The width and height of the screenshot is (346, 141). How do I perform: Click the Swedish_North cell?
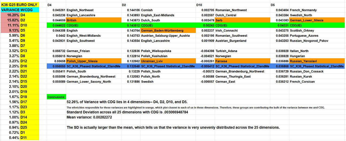(317, 15)
